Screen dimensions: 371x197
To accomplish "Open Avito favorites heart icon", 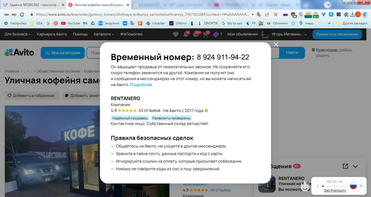I will [176, 34].
